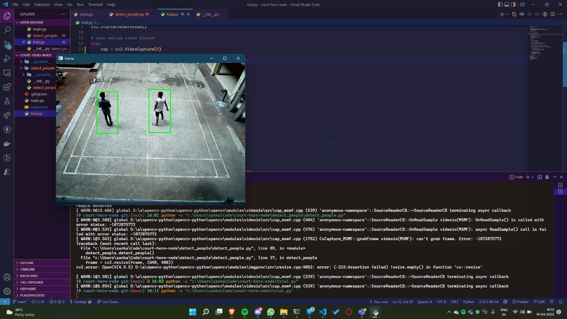Open the Search view in activity bar
This screenshot has height=319, width=567.
tap(7, 30)
